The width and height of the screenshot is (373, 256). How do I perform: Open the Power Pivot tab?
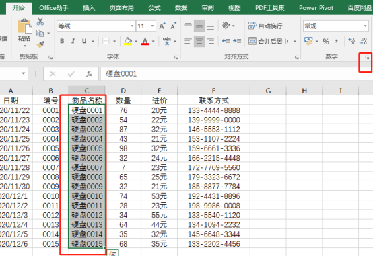click(x=316, y=8)
